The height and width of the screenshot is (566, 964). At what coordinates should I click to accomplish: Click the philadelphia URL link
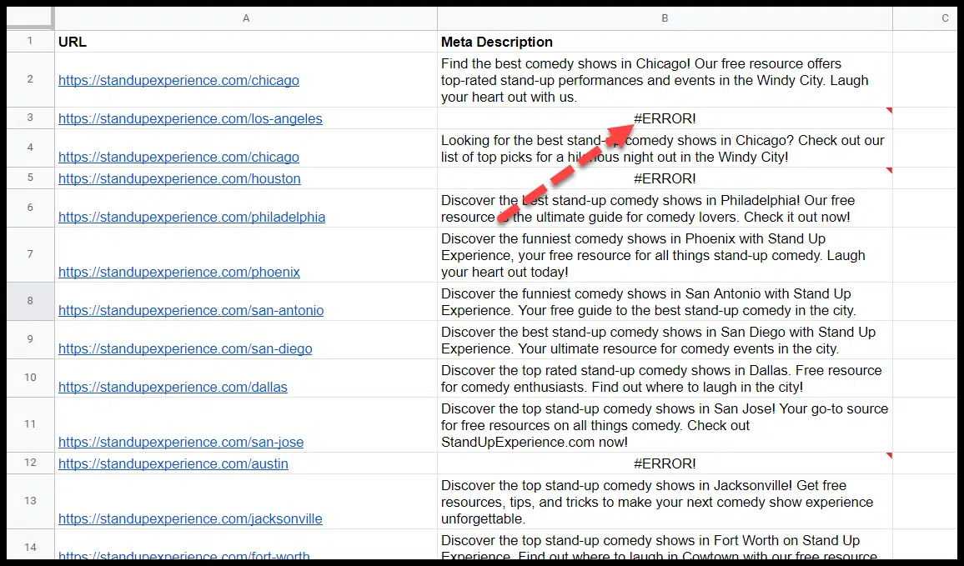click(192, 218)
